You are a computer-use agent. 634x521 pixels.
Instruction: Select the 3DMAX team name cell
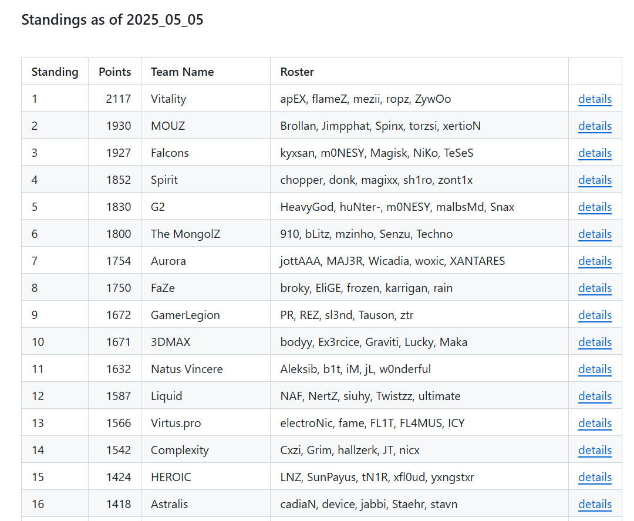point(206,342)
